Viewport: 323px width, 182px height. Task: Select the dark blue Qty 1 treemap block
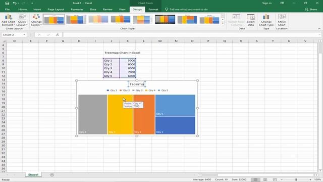pyautogui.click(x=175, y=125)
